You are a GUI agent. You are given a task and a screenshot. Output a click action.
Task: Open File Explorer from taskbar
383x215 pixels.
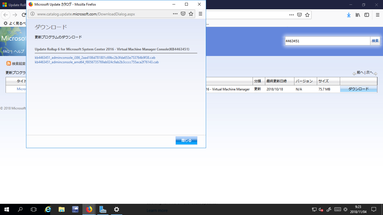pos(62,209)
